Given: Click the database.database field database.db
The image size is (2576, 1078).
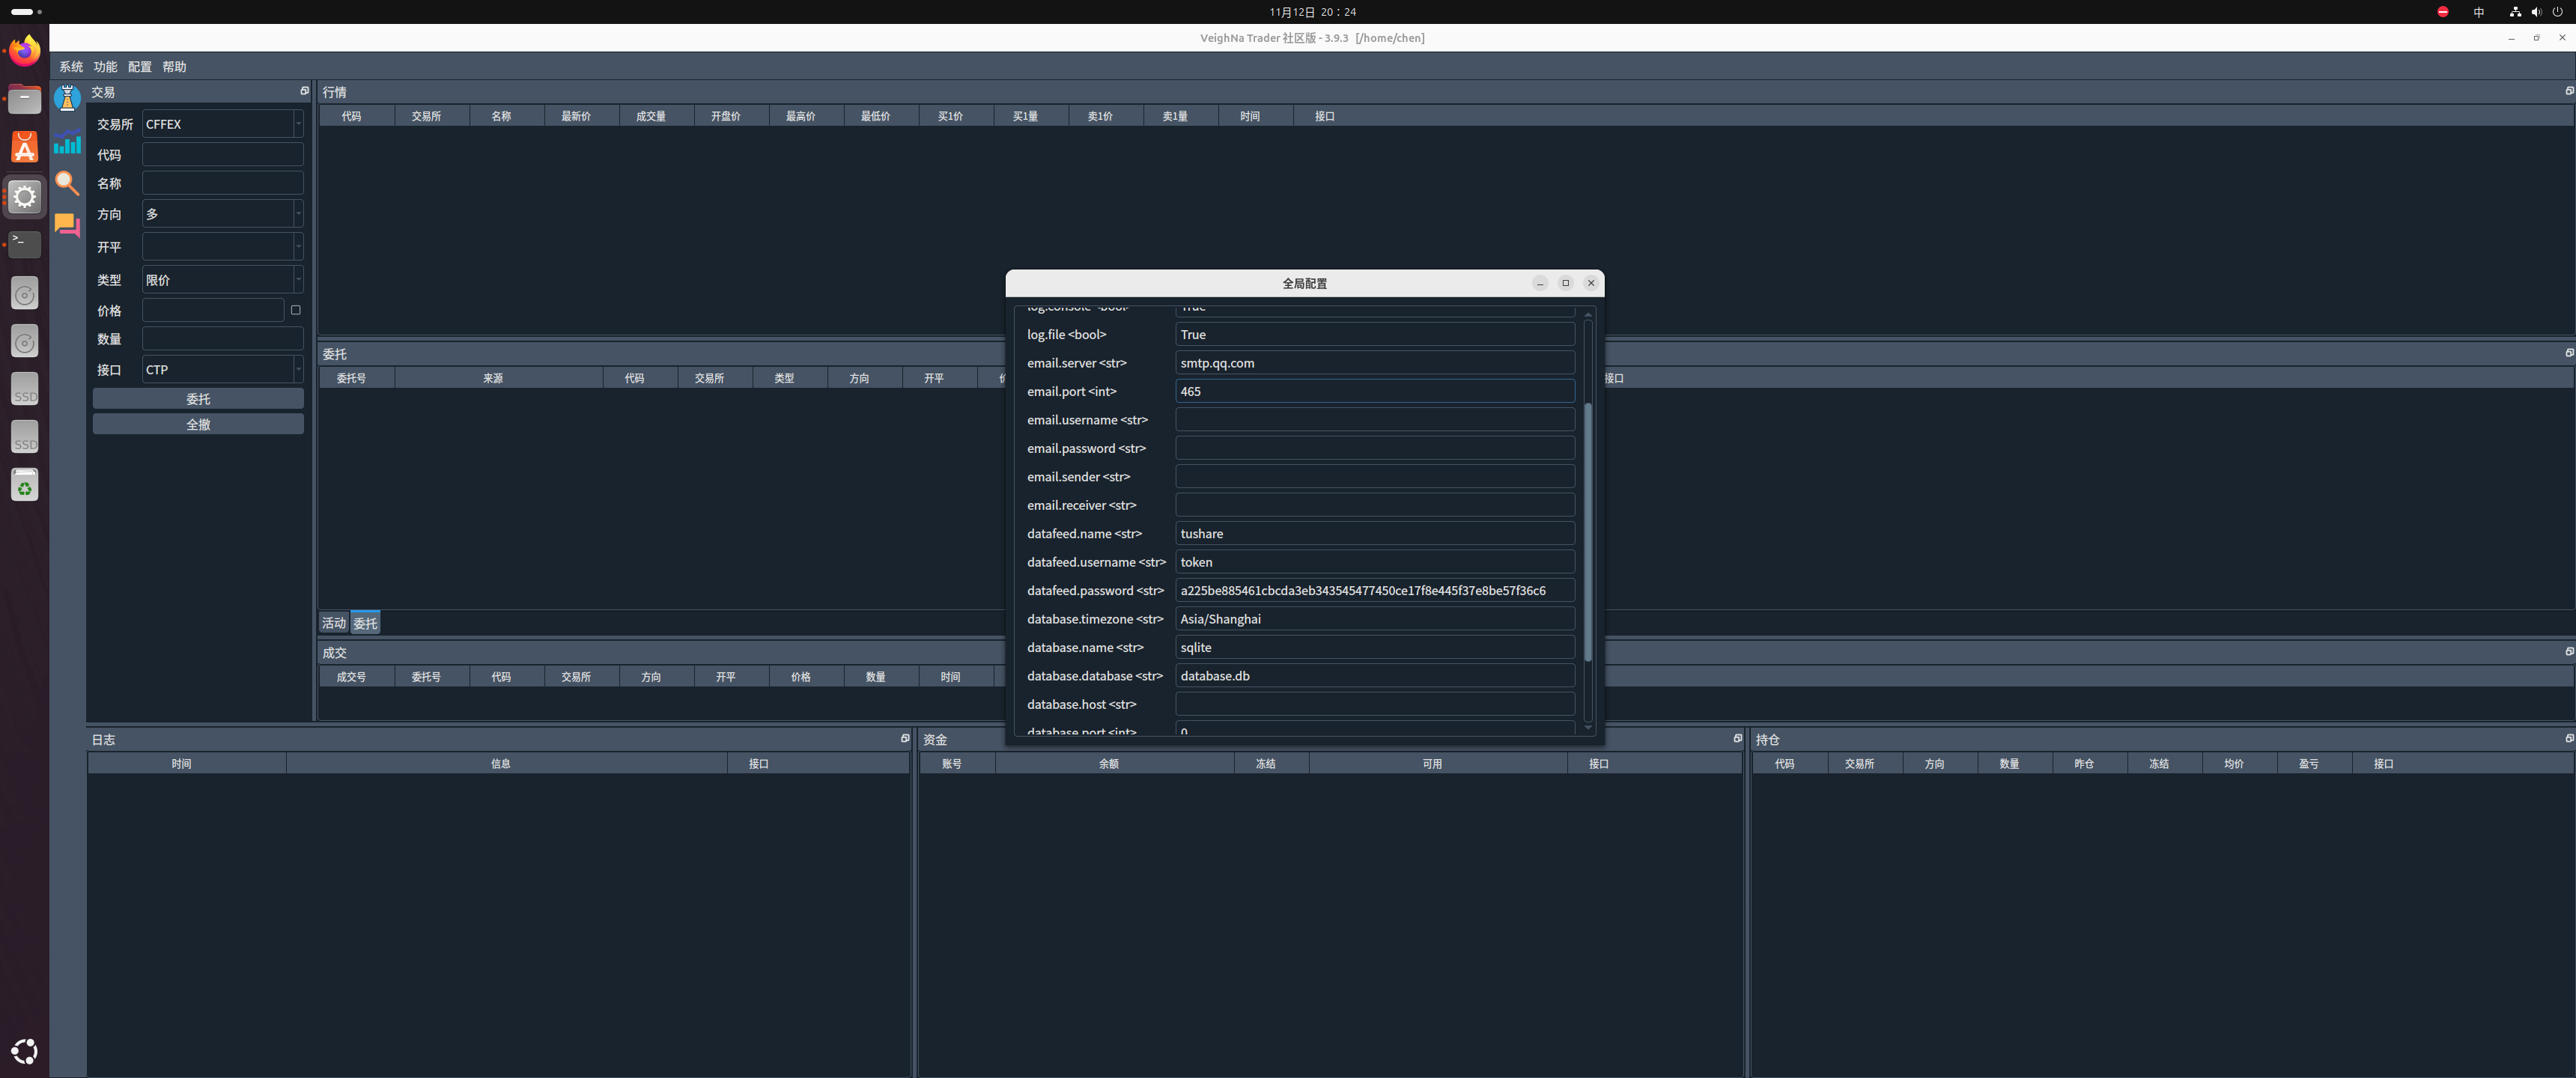Looking at the screenshot, I should click(1374, 676).
